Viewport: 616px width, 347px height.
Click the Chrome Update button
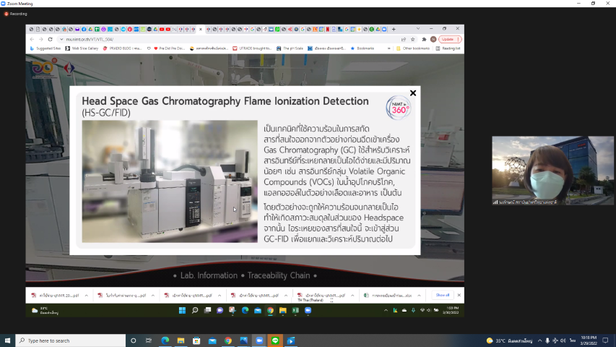tap(448, 39)
